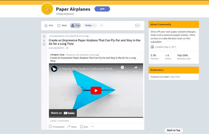Save the post with bookmark button
This screenshot has width=209, height=134.
(x=84, y=127)
